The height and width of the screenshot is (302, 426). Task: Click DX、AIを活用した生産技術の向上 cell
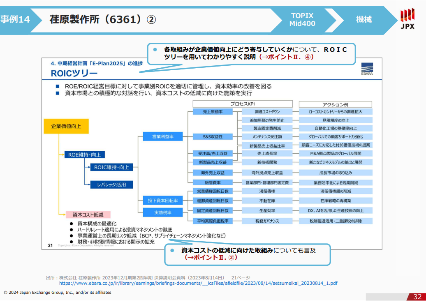click(x=336, y=210)
